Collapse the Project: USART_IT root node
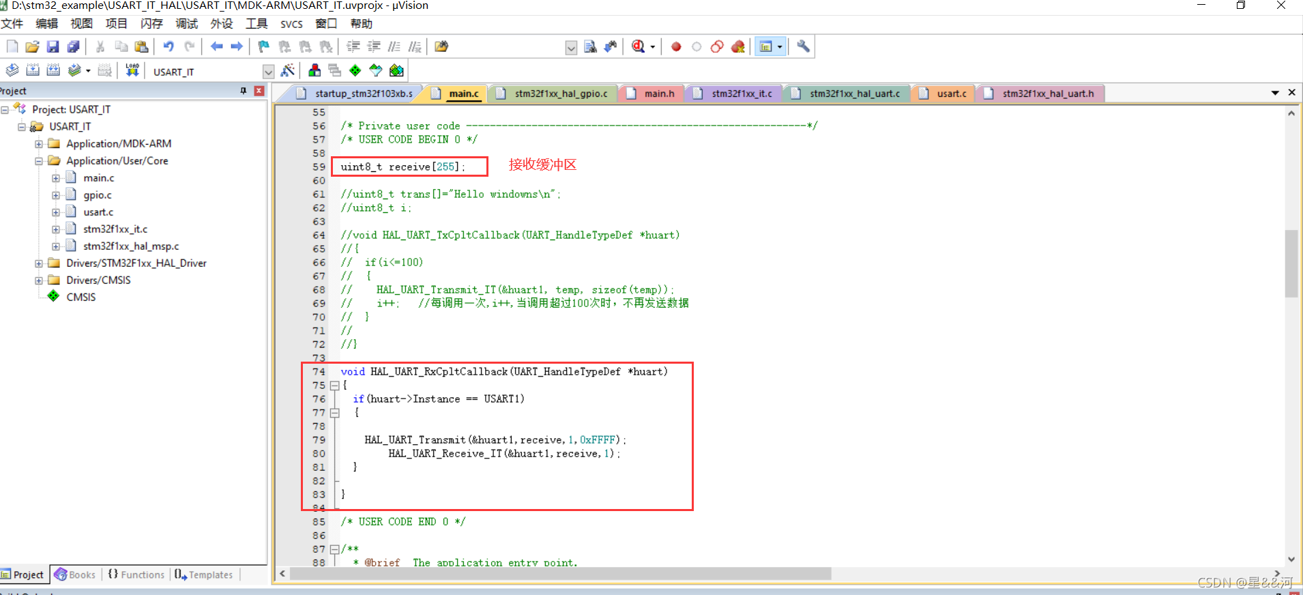 [x=5, y=109]
